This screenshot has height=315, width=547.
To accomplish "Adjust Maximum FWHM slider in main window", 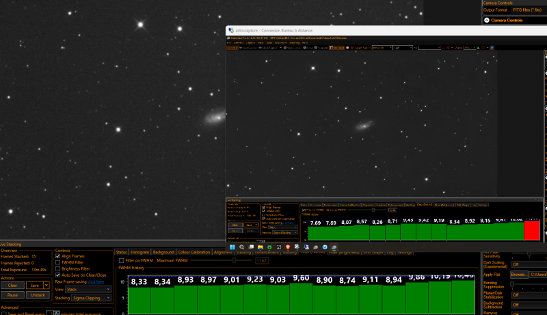I will [x=234, y=260].
